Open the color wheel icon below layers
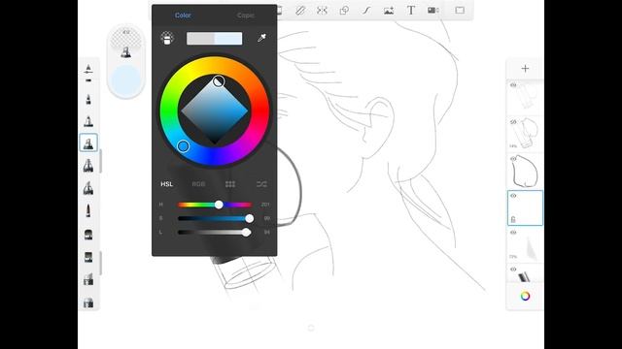Viewport: 622px width, 349px height. point(525,296)
